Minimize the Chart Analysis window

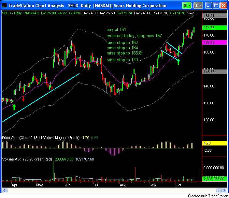point(208,6)
